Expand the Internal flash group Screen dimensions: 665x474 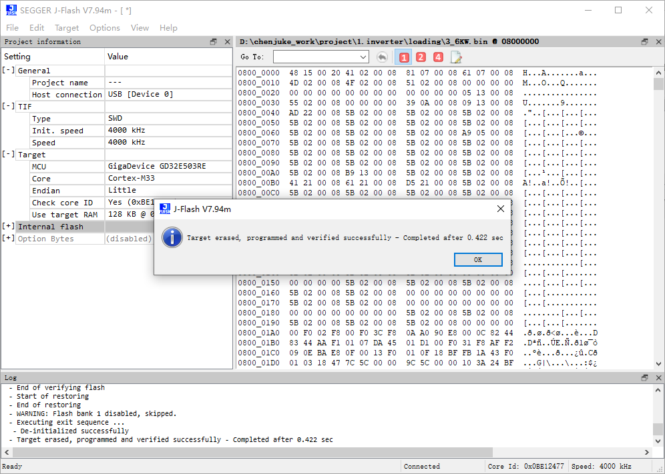coord(9,226)
